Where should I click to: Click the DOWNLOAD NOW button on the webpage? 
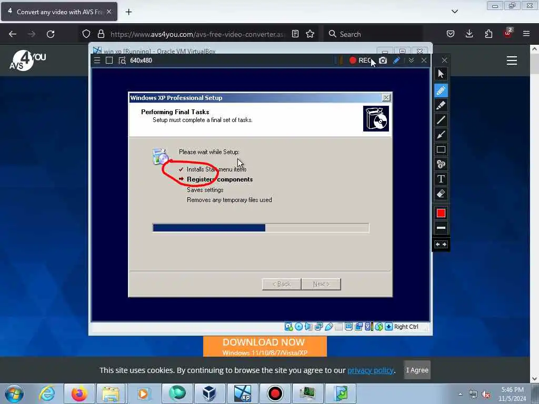tap(265, 346)
